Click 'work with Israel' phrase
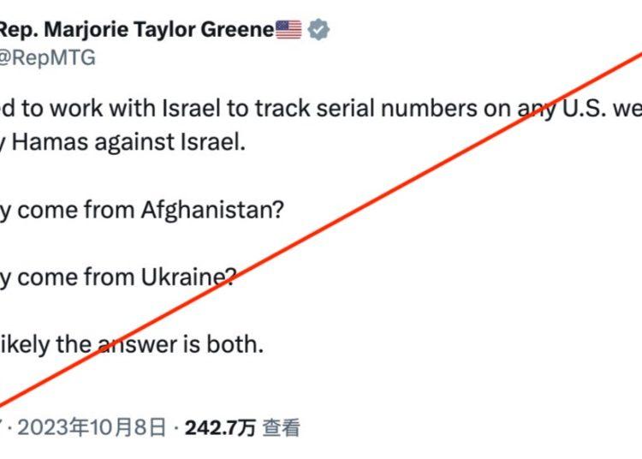This screenshot has height=459, width=642. pyautogui.click(x=134, y=109)
